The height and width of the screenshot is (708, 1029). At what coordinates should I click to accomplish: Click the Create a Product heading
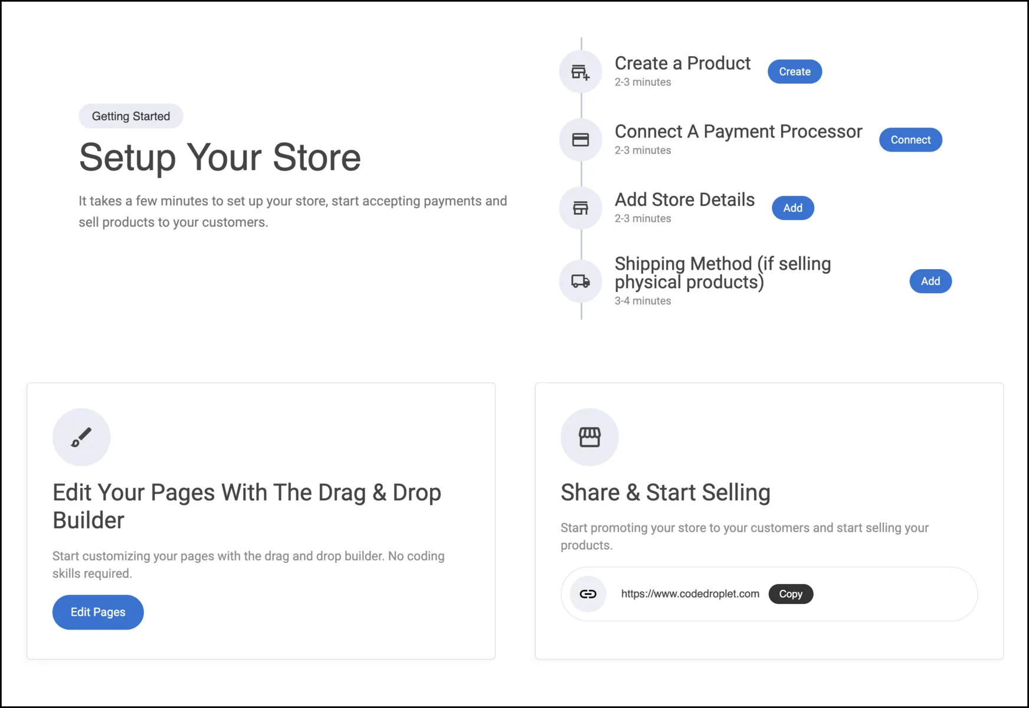683,63
